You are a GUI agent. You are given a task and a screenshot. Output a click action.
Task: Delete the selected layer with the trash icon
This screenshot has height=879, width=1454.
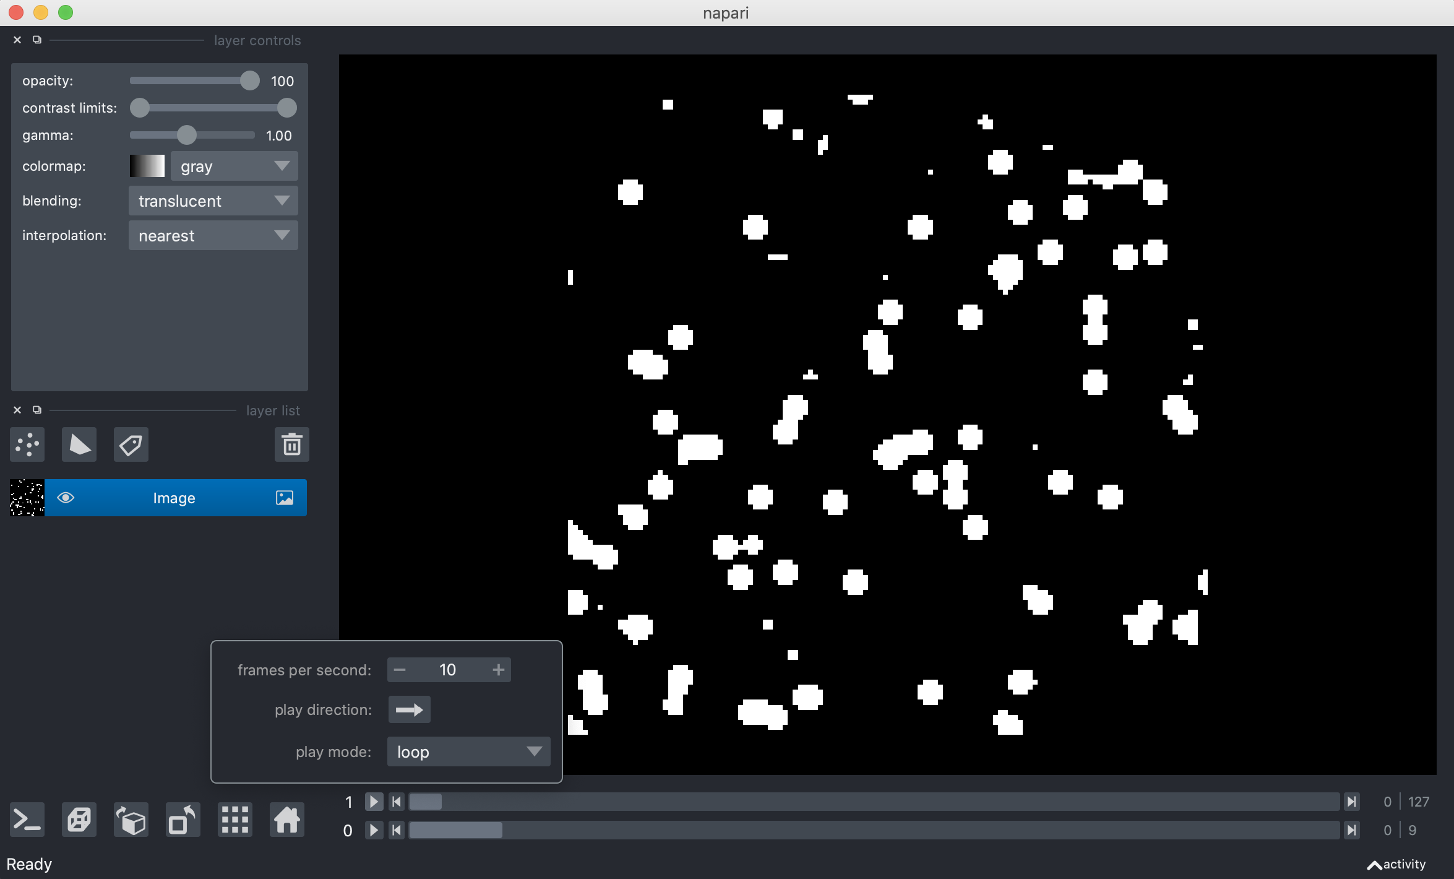click(x=292, y=444)
